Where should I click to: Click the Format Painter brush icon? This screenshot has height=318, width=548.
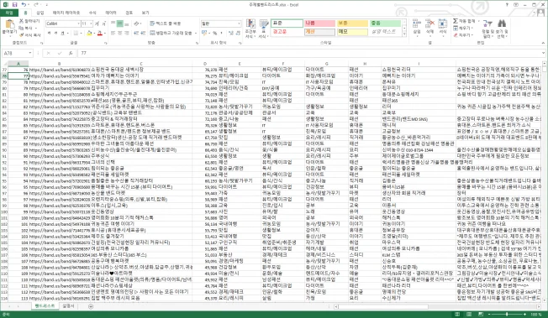21,35
